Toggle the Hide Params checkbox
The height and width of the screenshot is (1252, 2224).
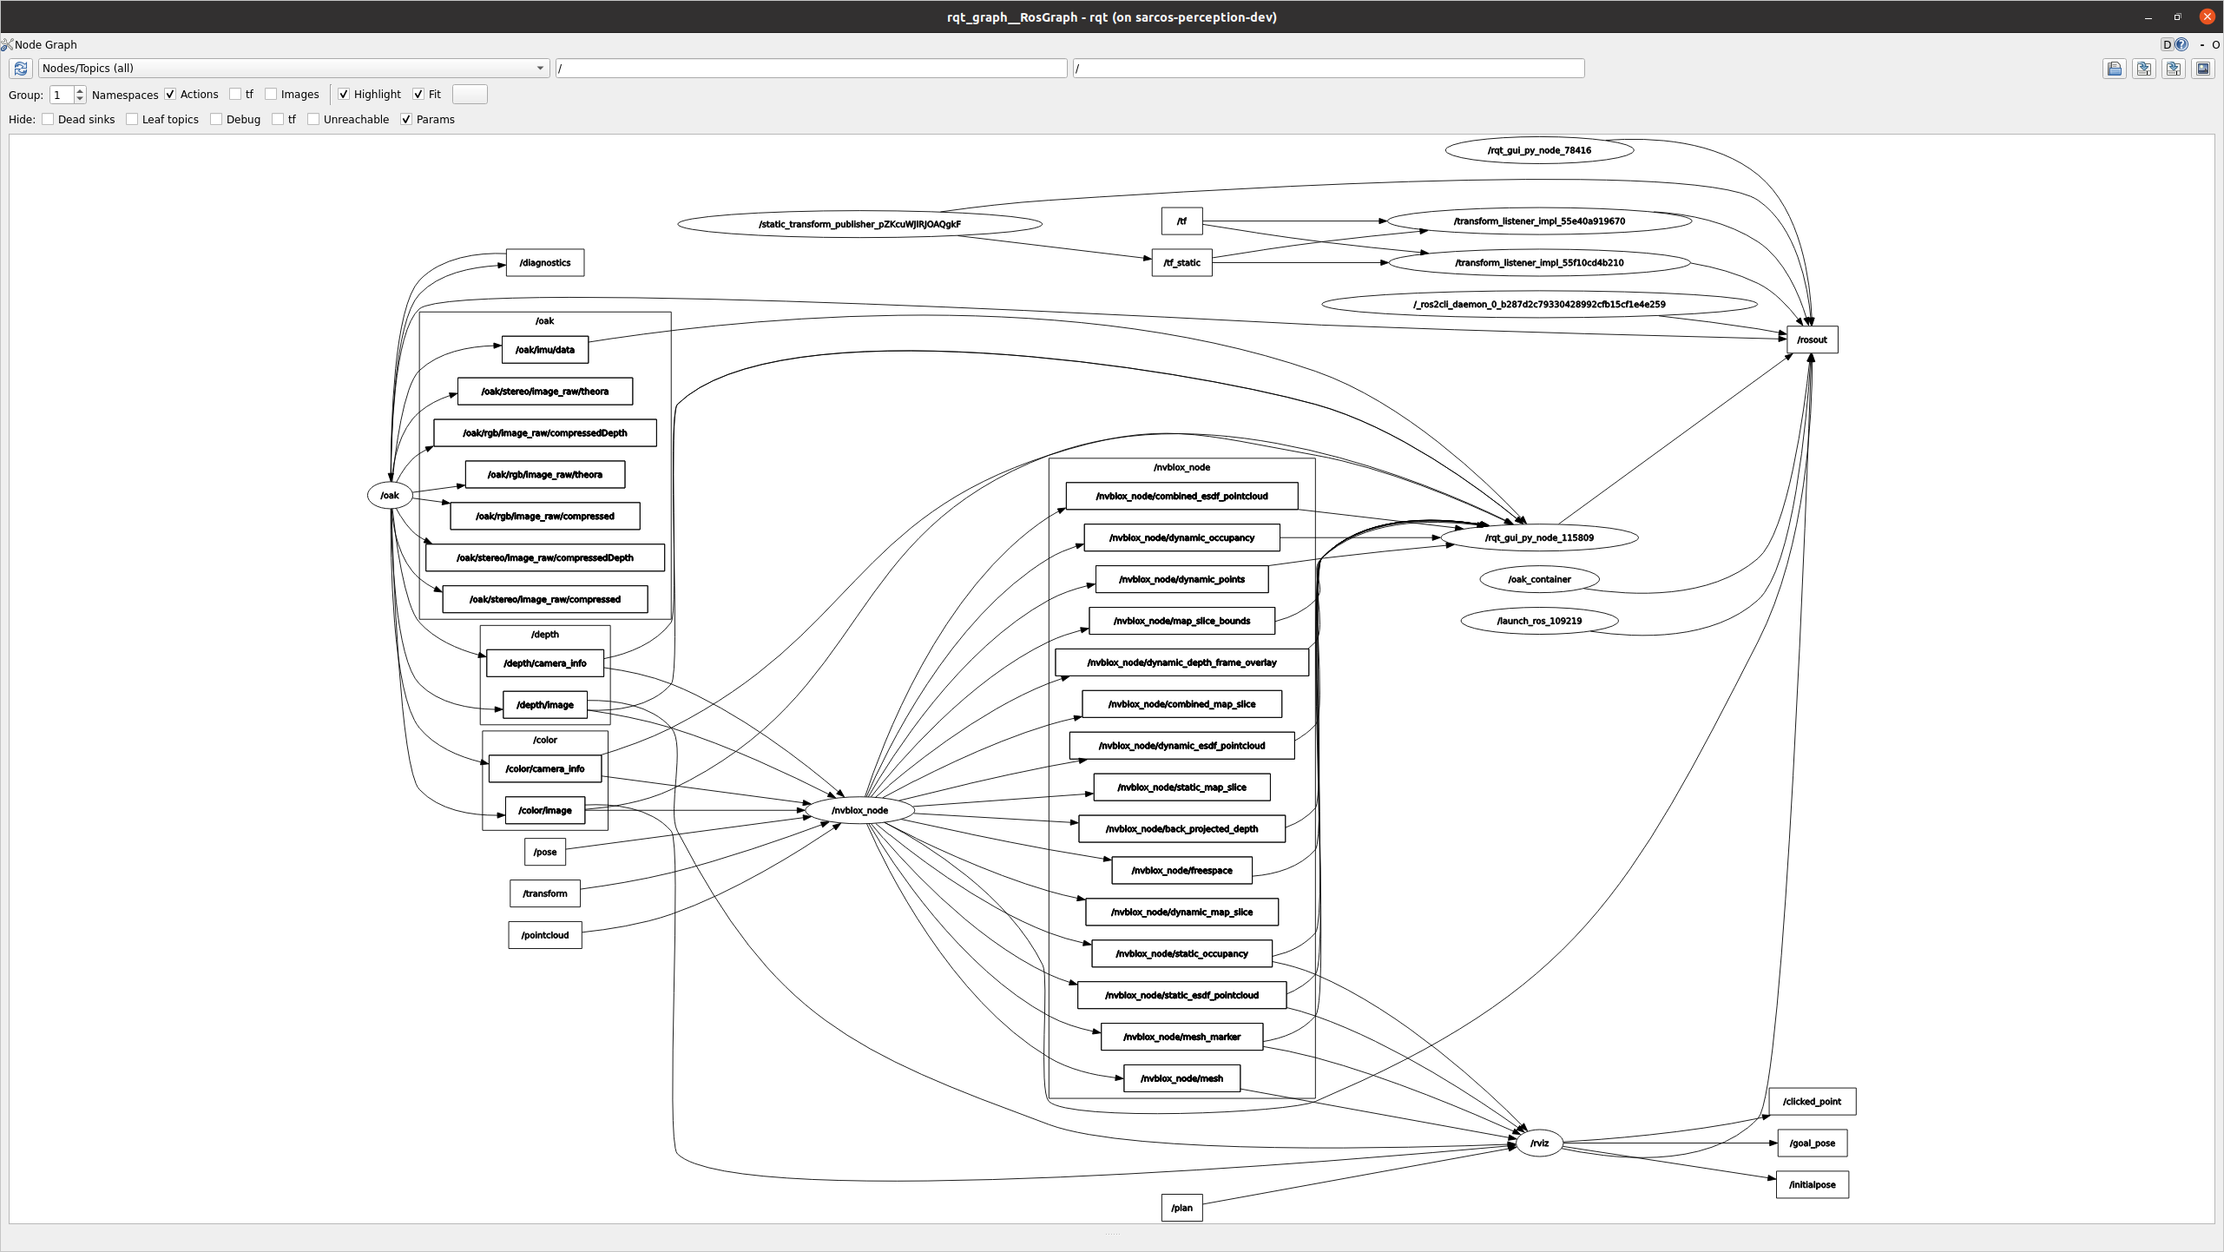(x=405, y=119)
